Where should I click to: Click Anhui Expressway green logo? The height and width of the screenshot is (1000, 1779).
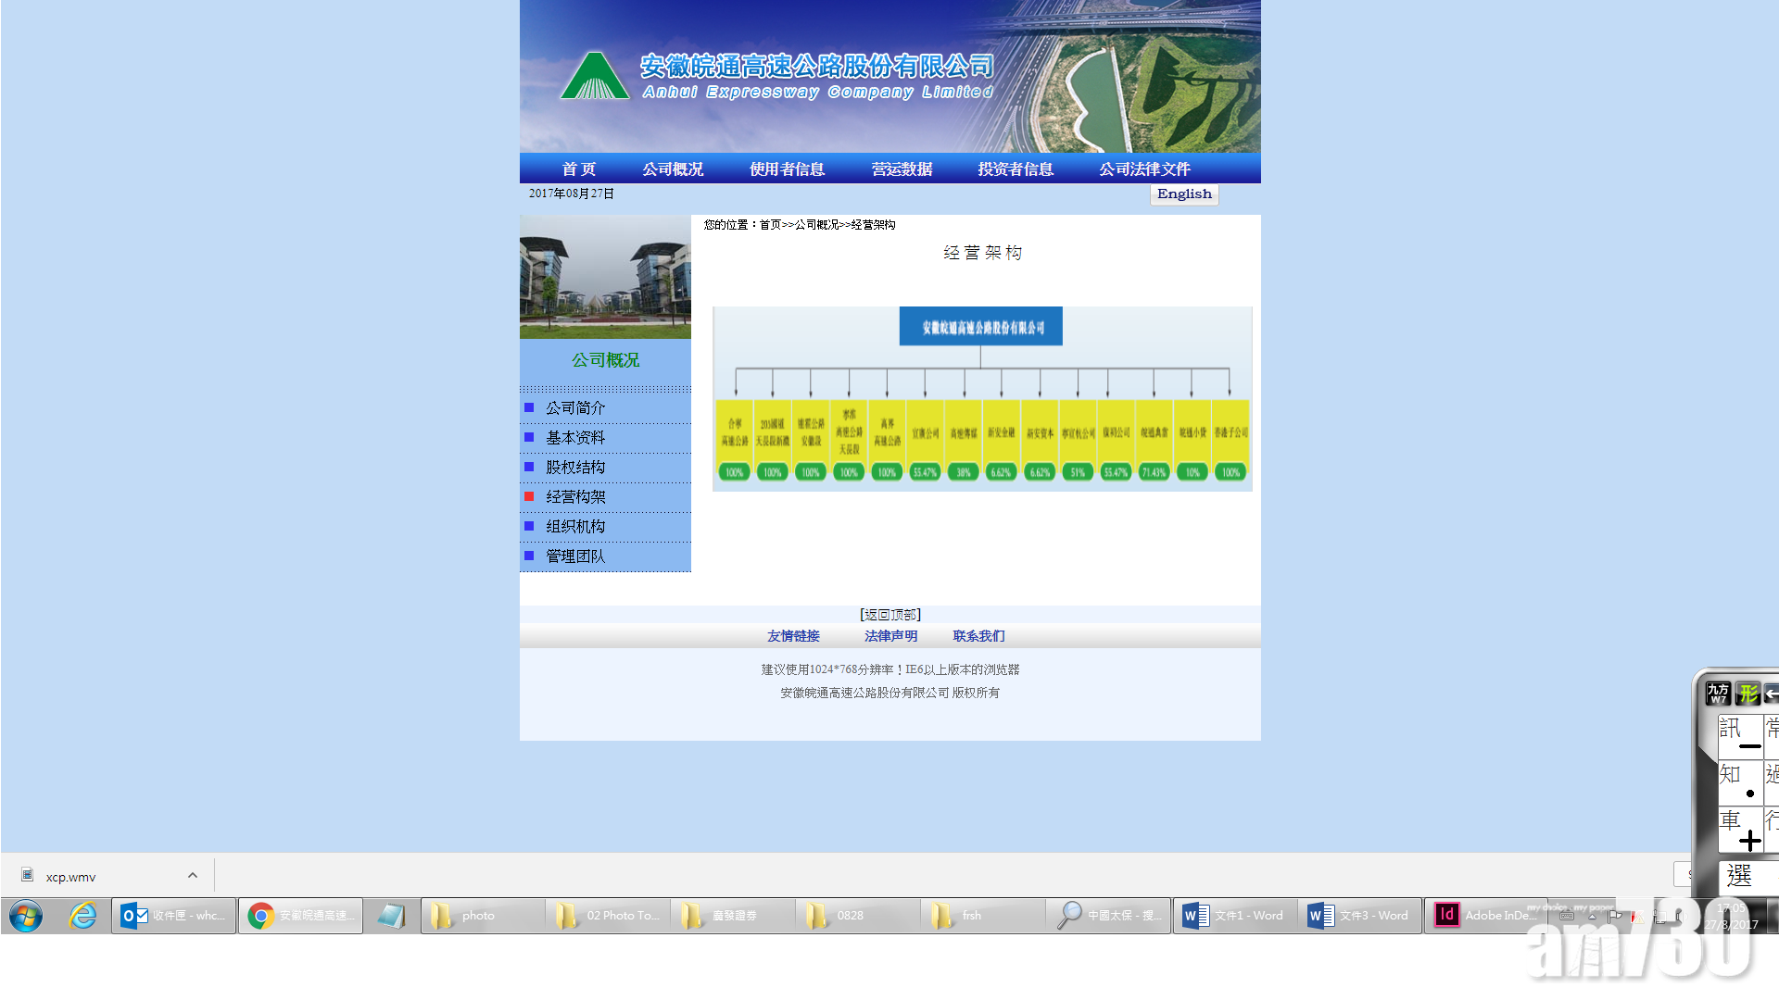tap(594, 77)
